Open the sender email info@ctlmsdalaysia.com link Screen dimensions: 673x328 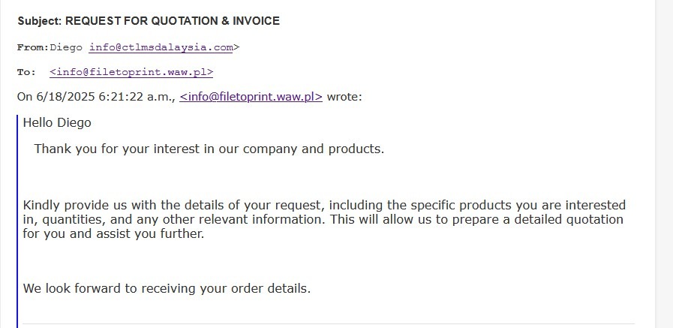[161, 47]
